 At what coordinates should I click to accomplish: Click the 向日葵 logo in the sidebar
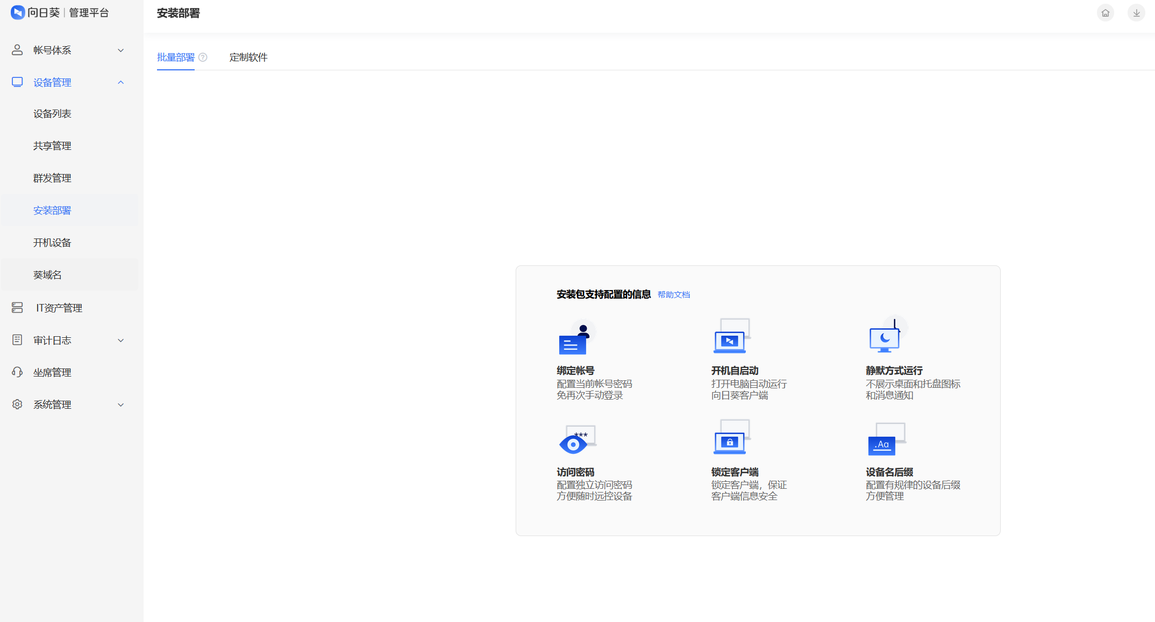[x=18, y=12]
